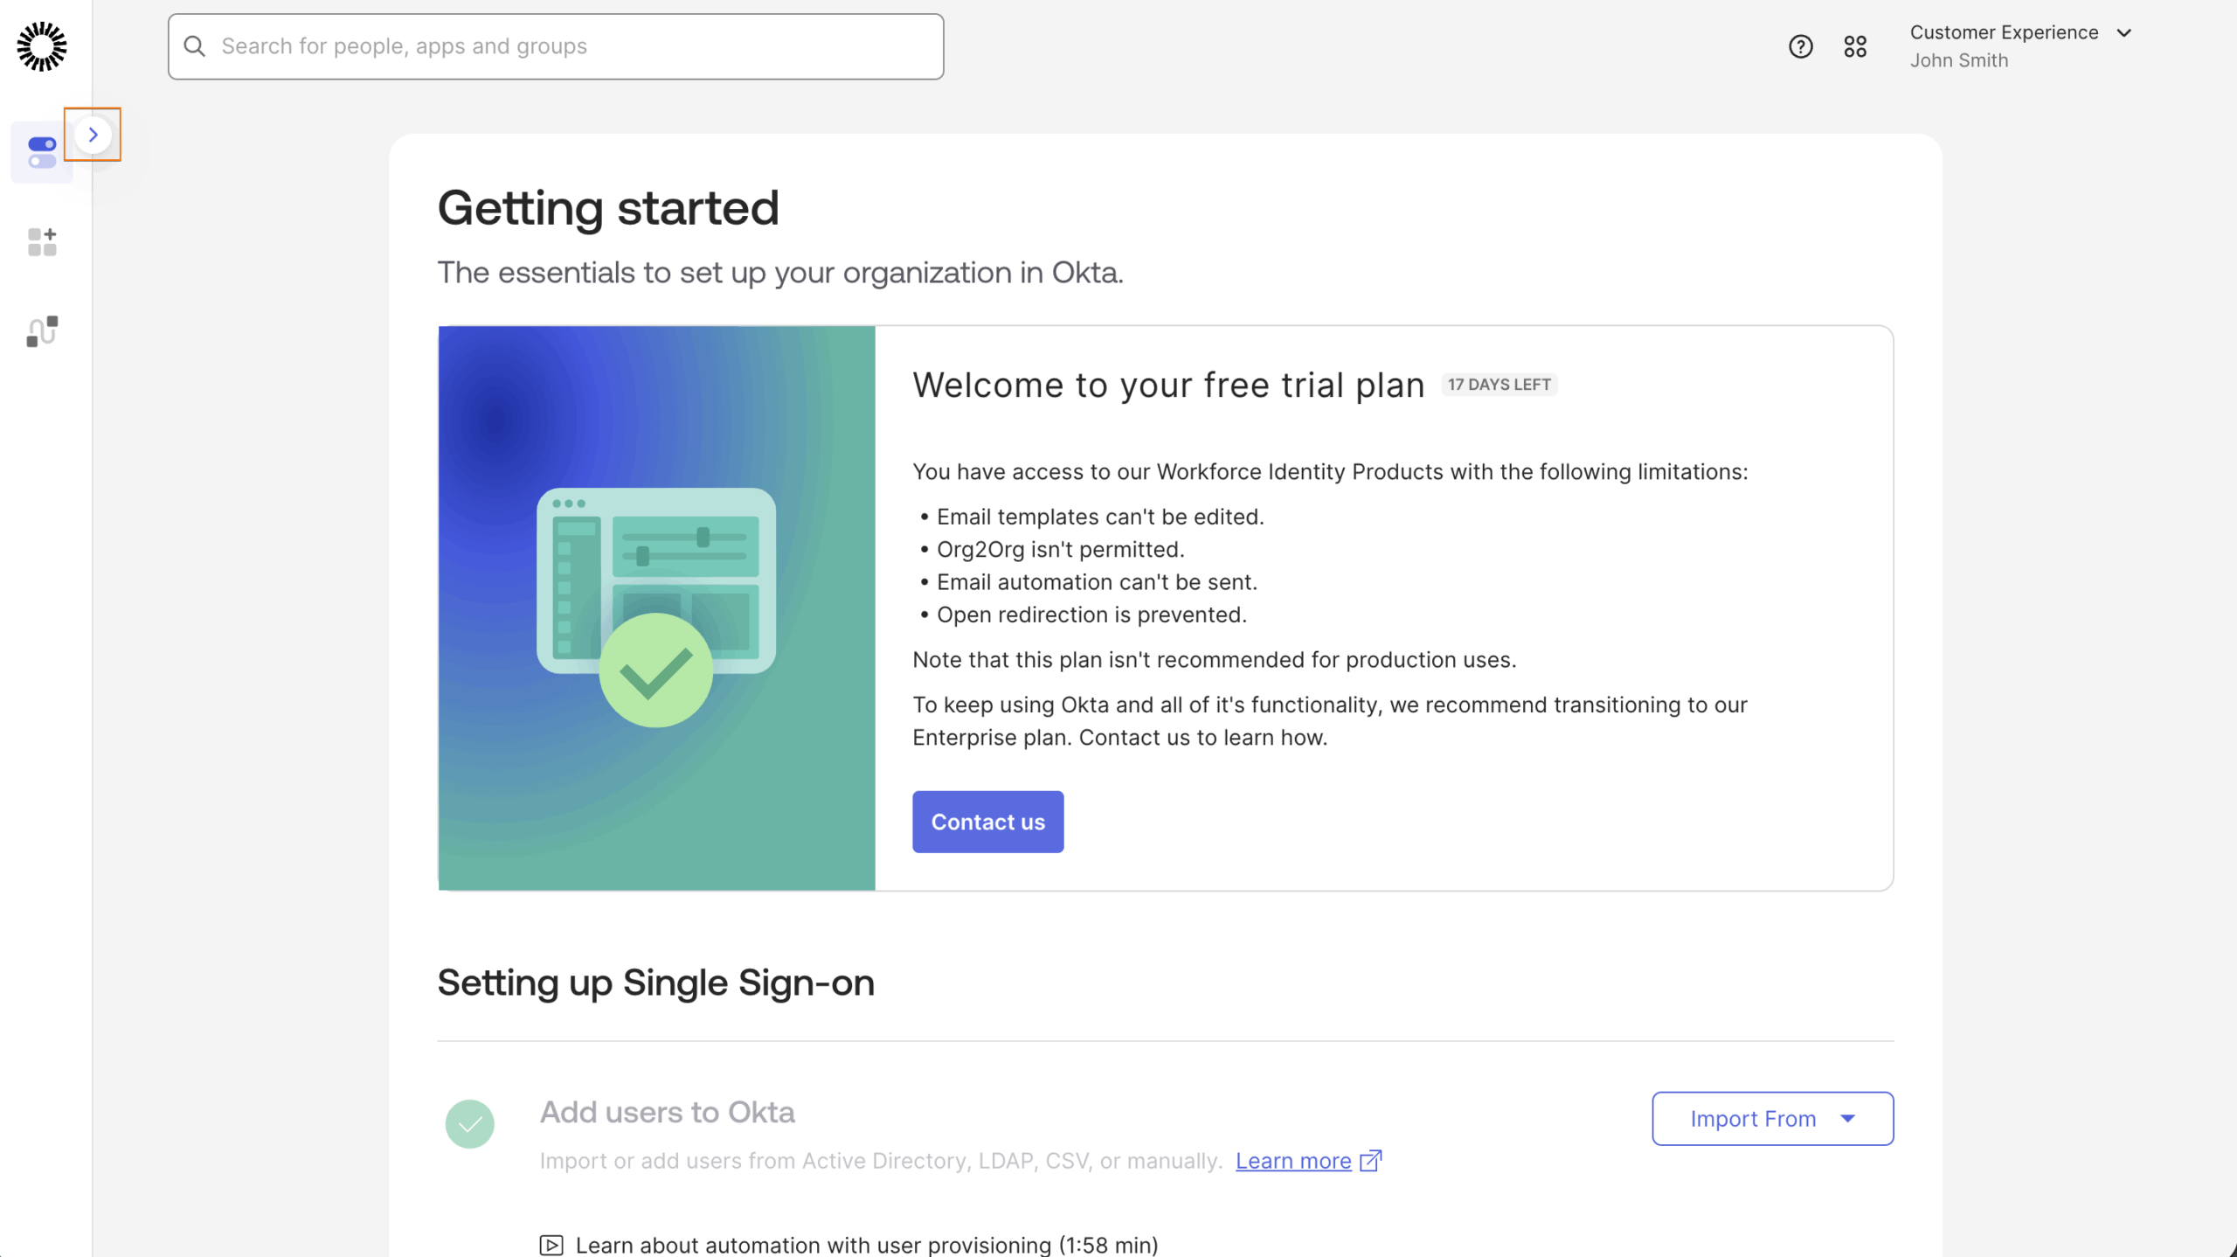
Task: Expand the collapsed sidebar using the chevron
Action: coord(93,134)
